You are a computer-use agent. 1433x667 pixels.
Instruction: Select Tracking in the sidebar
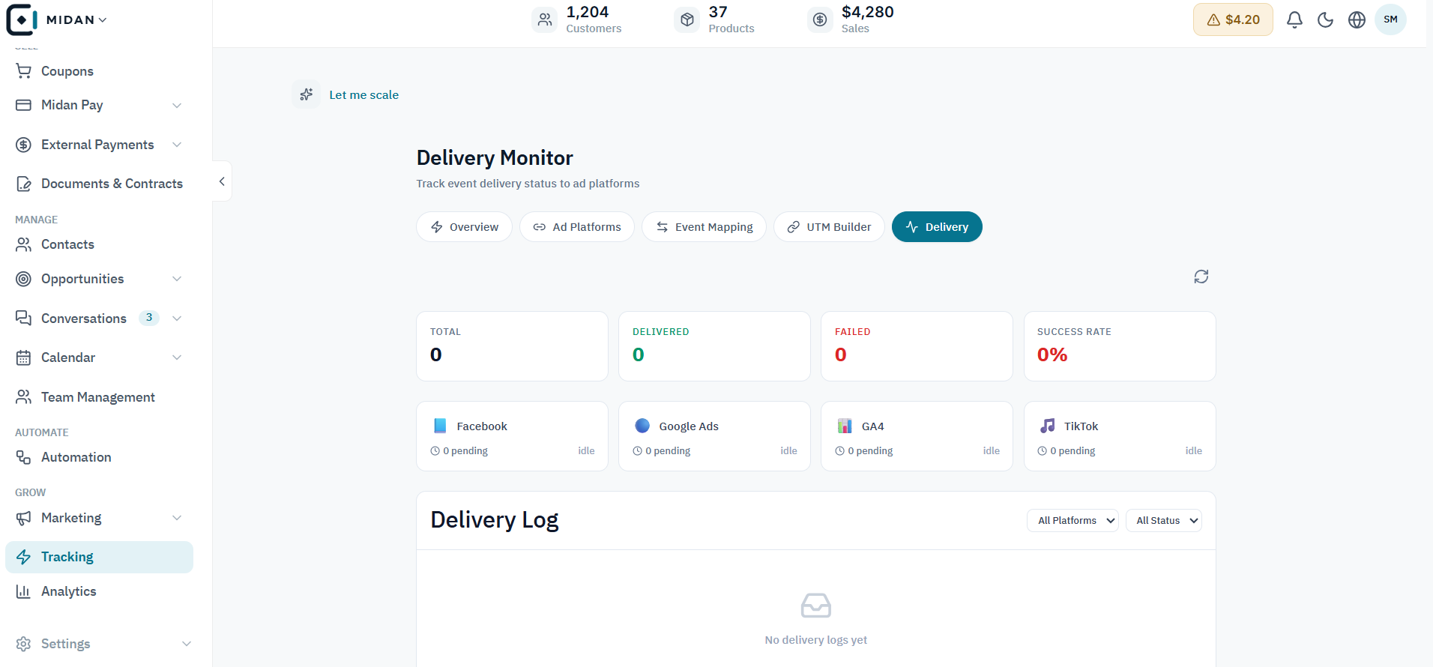point(99,557)
